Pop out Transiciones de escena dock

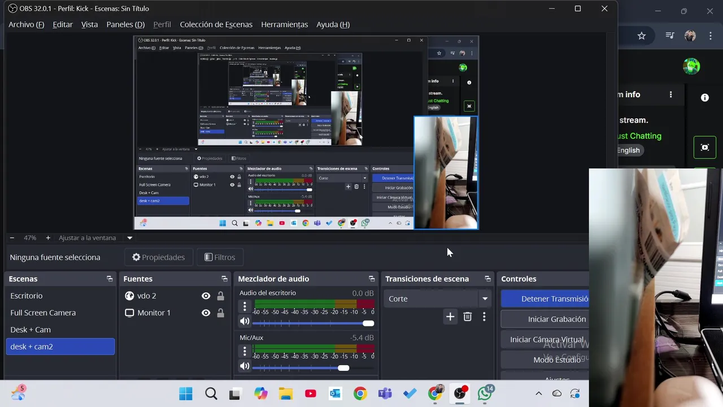(487, 279)
